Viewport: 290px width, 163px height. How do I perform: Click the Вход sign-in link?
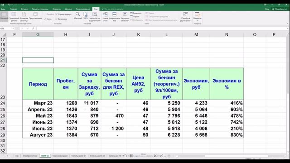click(267, 9)
